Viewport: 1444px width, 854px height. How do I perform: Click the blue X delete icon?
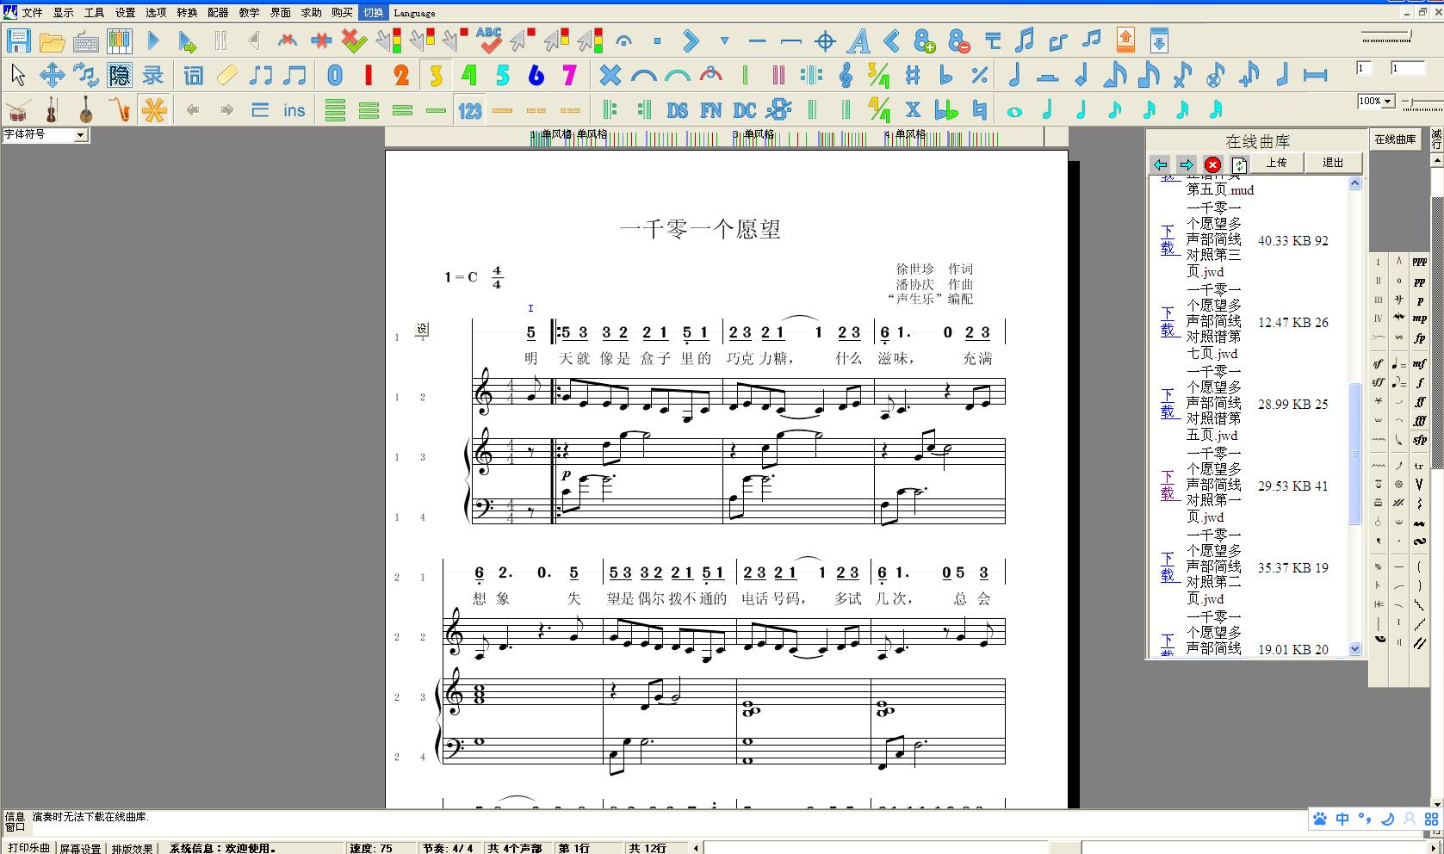click(x=610, y=75)
